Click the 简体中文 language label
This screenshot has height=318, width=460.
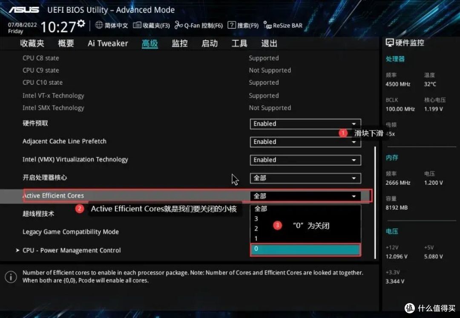coord(116,26)
